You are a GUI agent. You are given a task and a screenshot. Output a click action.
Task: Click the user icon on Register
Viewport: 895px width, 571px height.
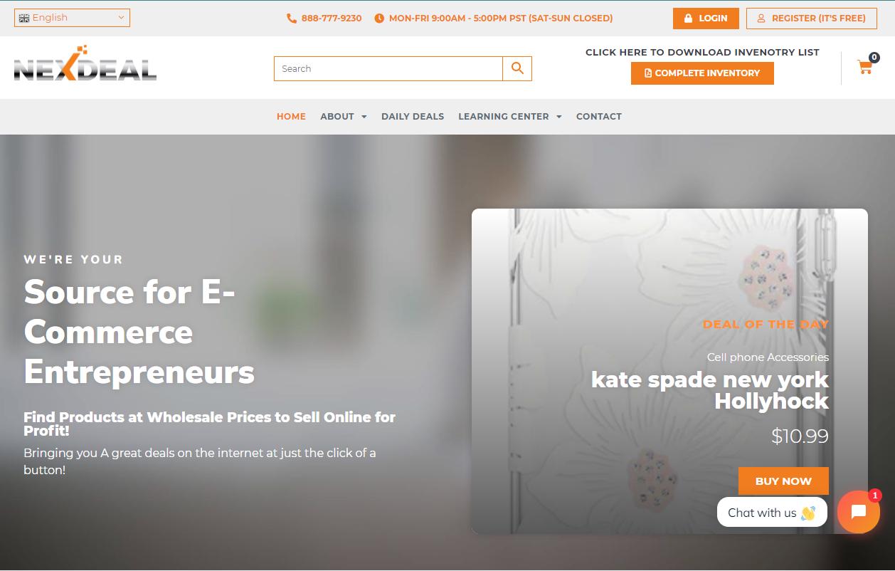(761, 19)
